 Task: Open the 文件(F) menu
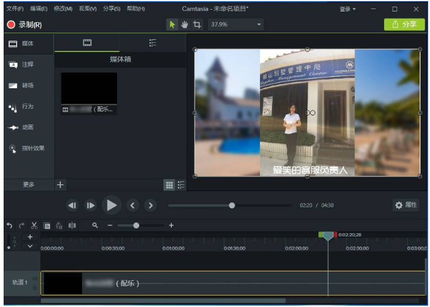(14, 9)
